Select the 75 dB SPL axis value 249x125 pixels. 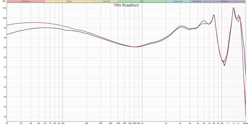coord(5,67)
